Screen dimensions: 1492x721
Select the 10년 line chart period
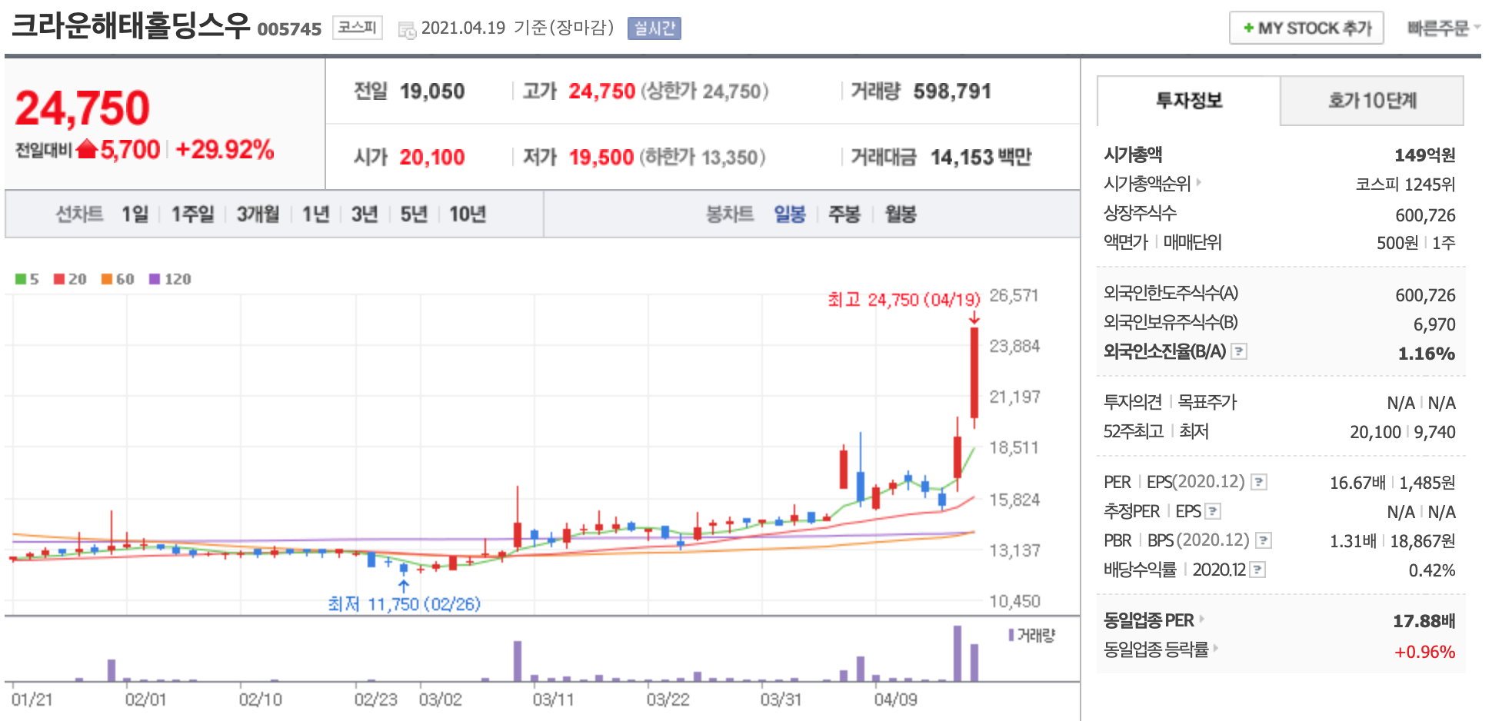[468, 214]
